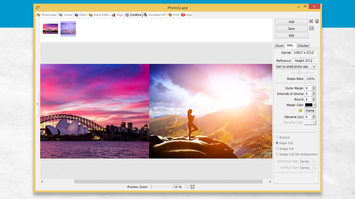
Task: Click the black Margin Color swatch
Action: [309, 105]
